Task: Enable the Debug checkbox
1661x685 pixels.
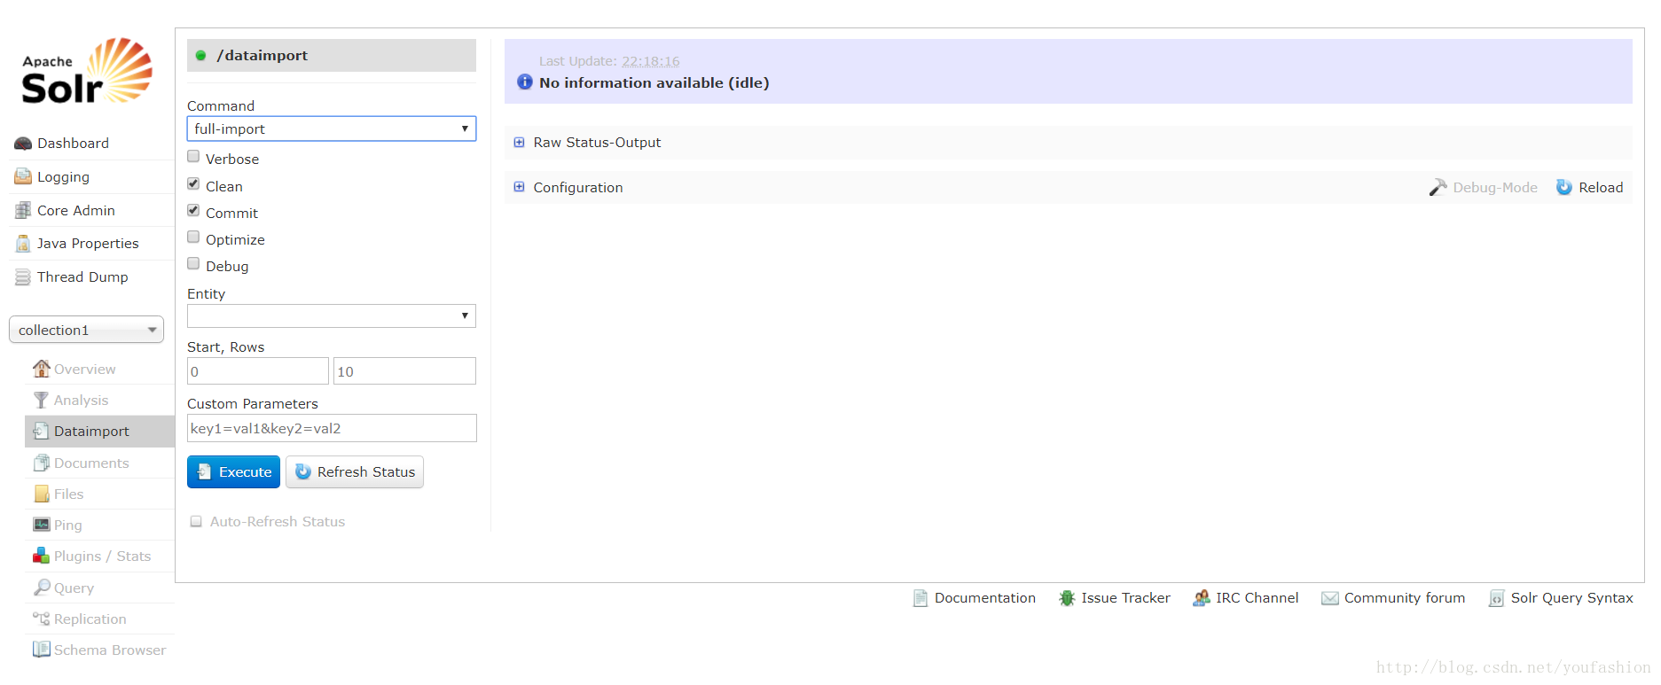Action: coord(193,264)
